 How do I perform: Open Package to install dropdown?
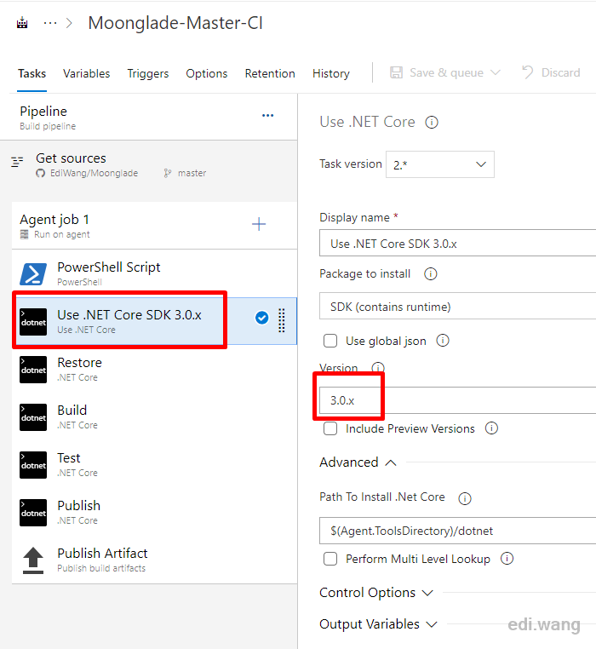[457, 307]
